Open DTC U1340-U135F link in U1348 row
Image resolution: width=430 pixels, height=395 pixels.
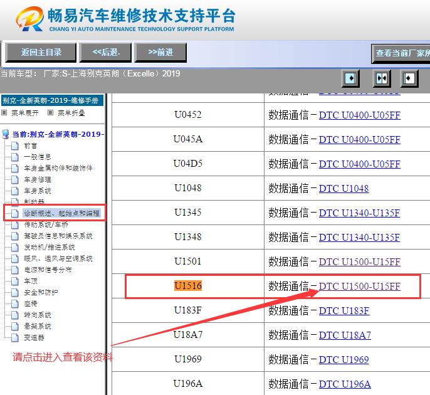click(x=359, y=237)
